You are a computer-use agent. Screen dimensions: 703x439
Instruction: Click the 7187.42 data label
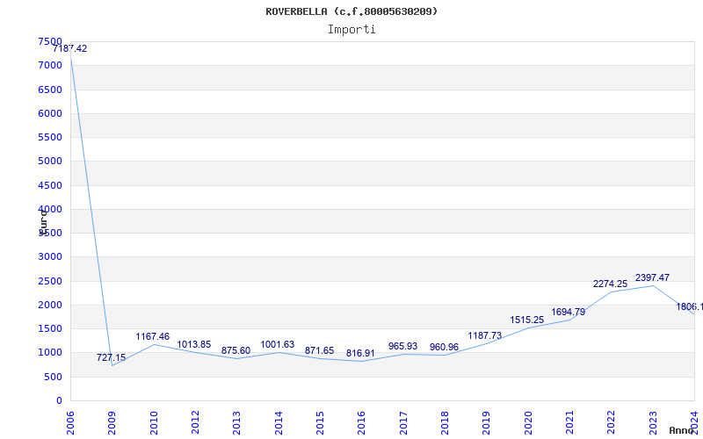(70, 49)
